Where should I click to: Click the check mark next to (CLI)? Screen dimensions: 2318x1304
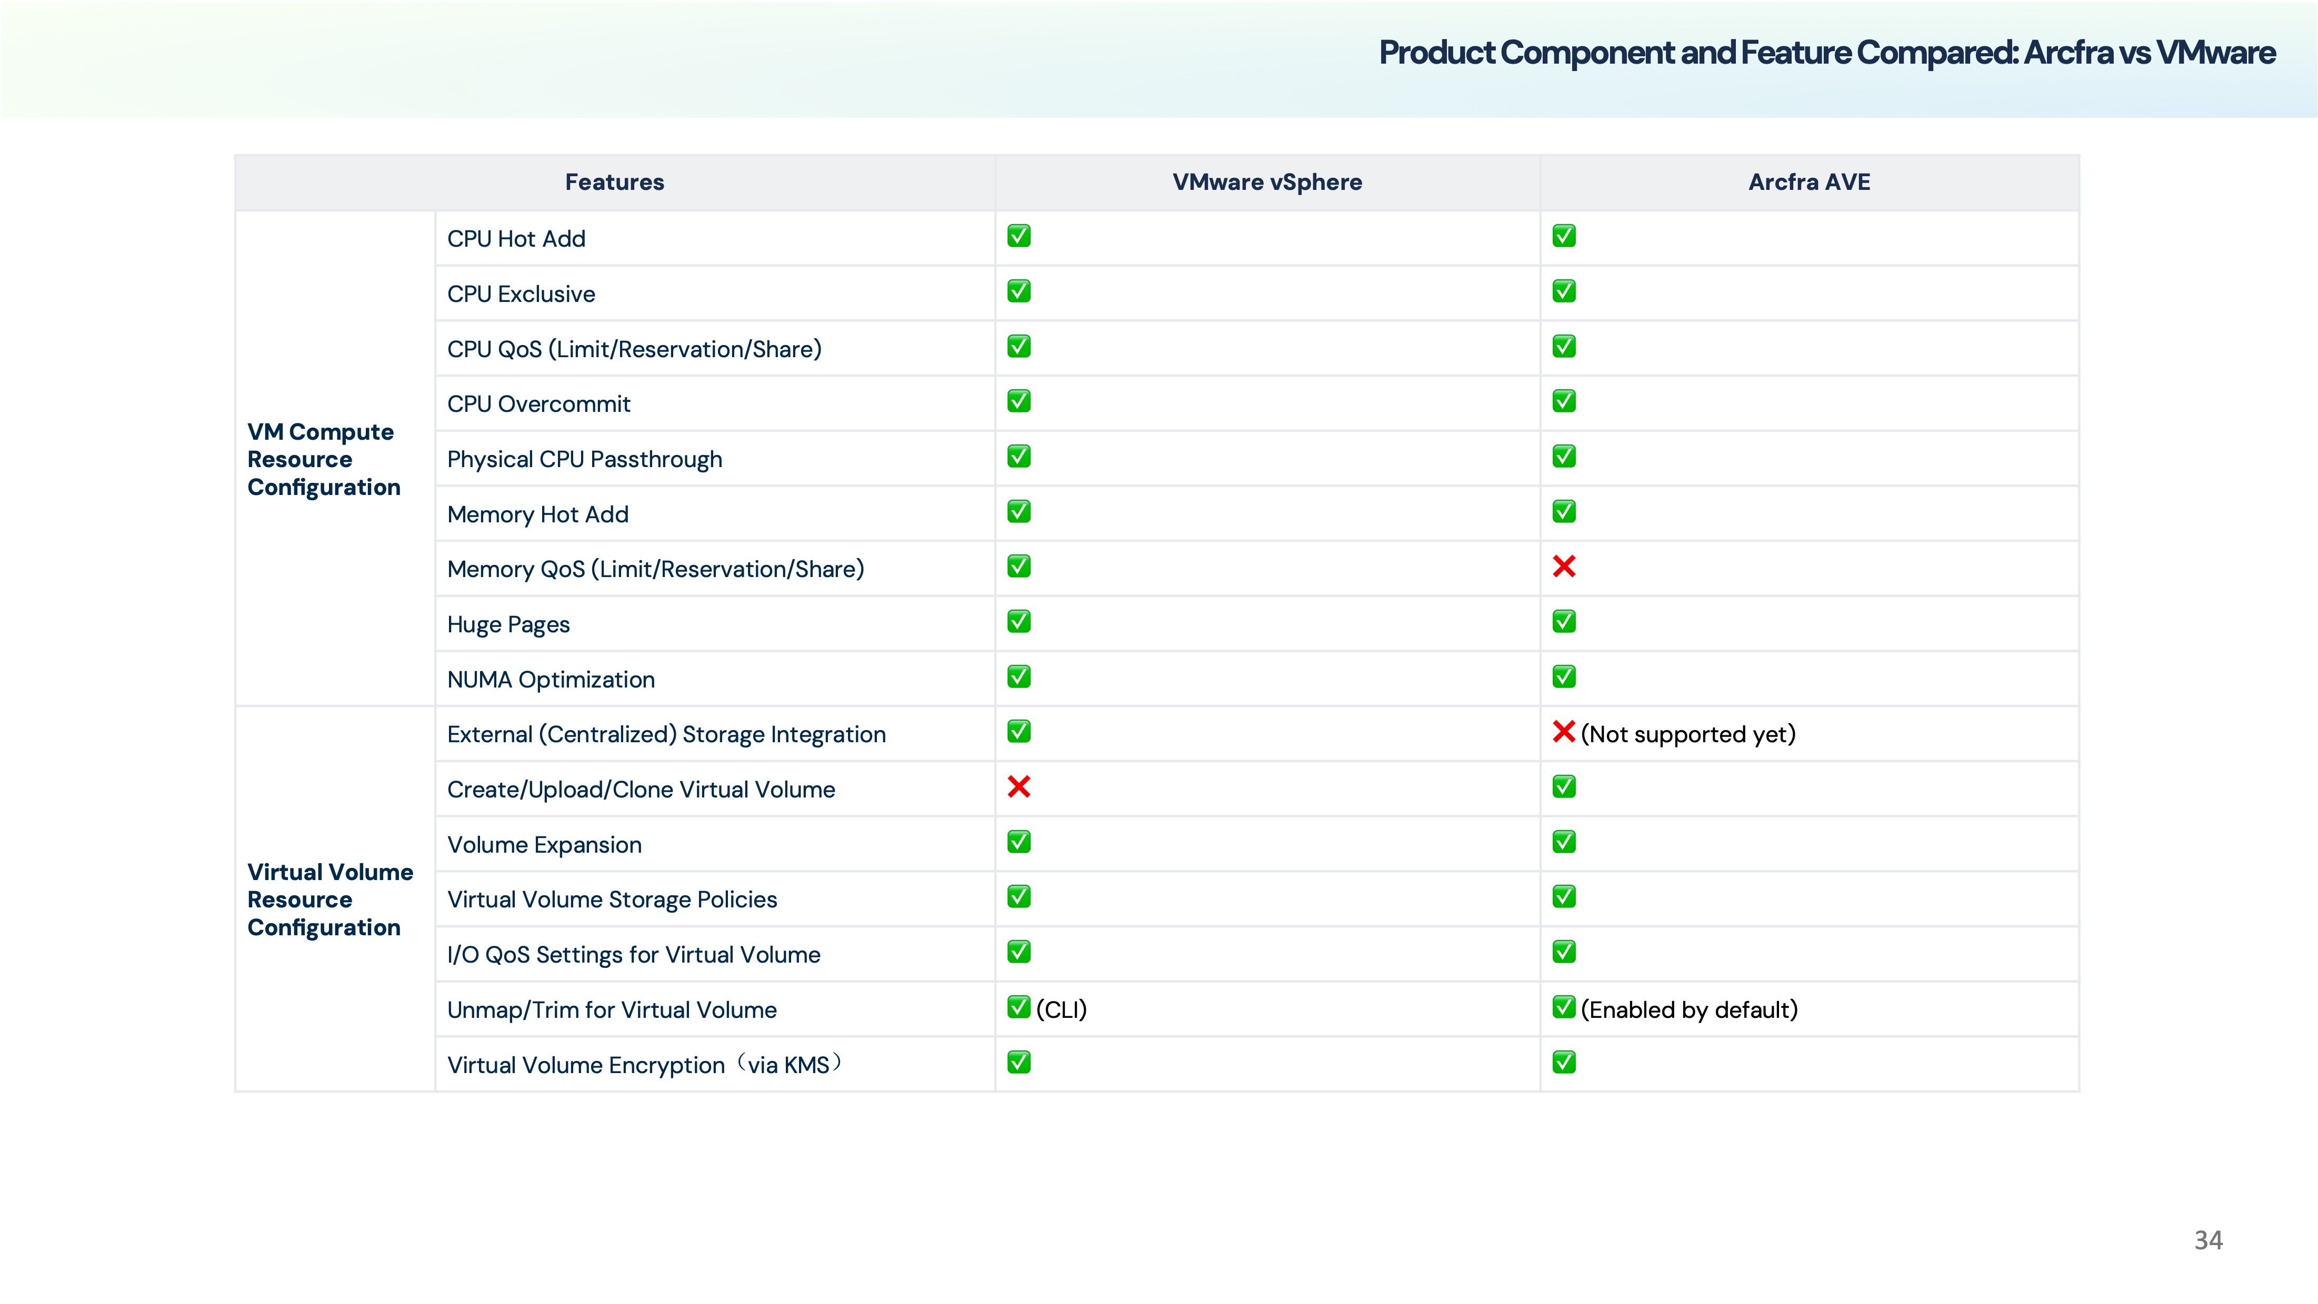1018,1007
